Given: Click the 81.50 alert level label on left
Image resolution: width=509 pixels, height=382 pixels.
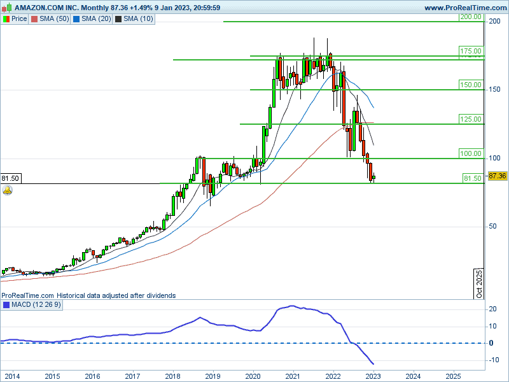Looking at the screenshot, I should click(x=10, y=179).
